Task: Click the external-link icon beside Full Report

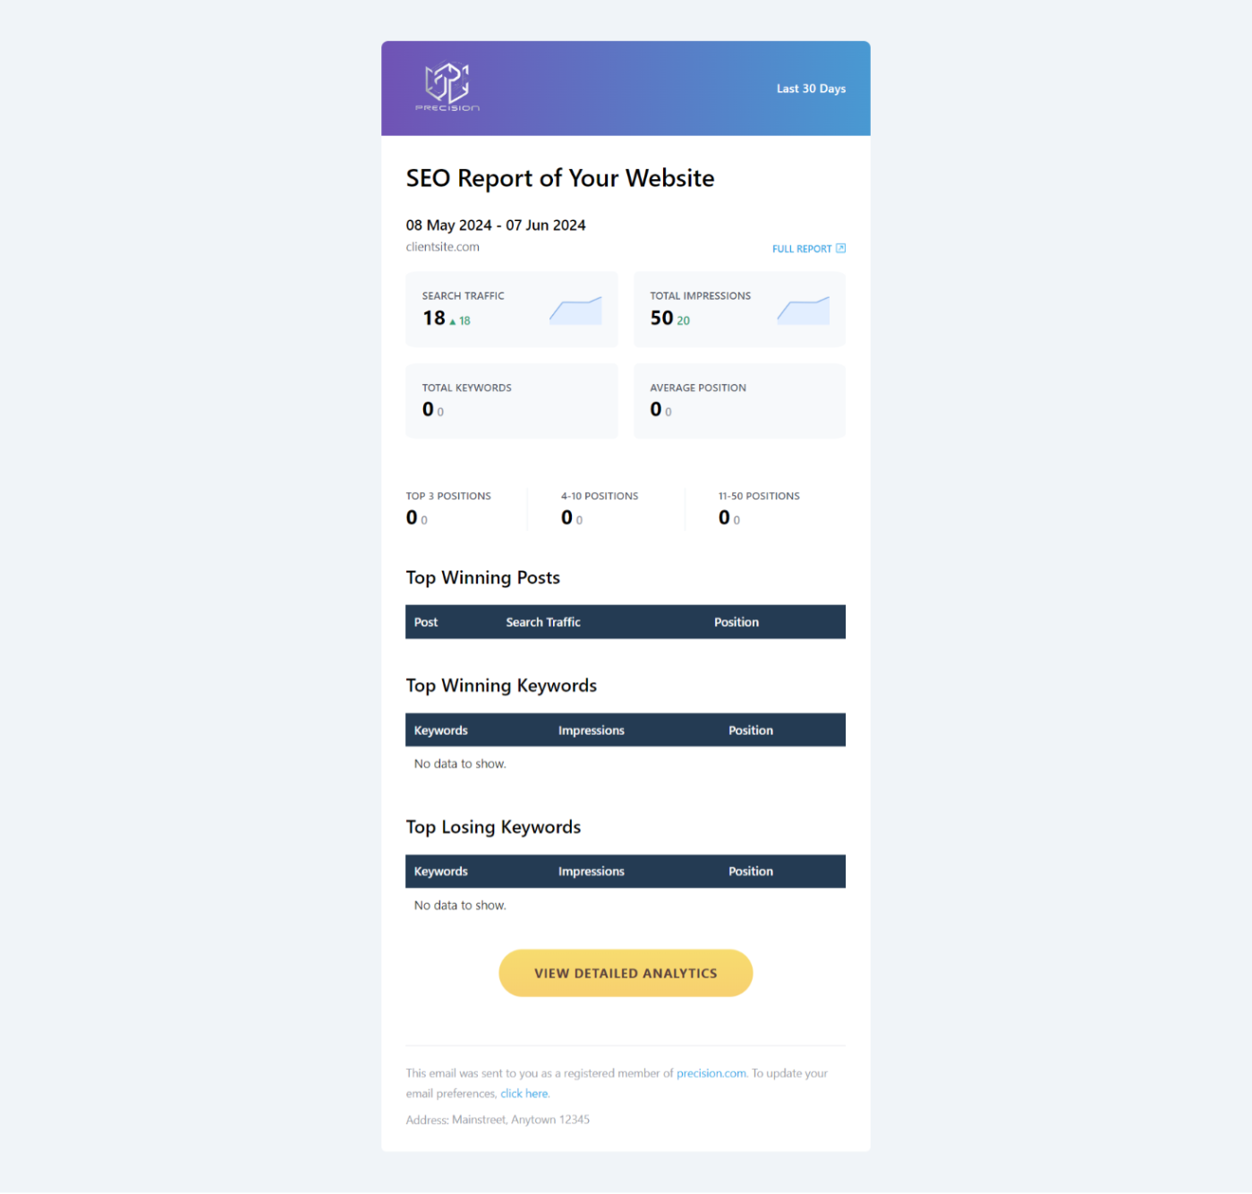Action: [840, 248]
